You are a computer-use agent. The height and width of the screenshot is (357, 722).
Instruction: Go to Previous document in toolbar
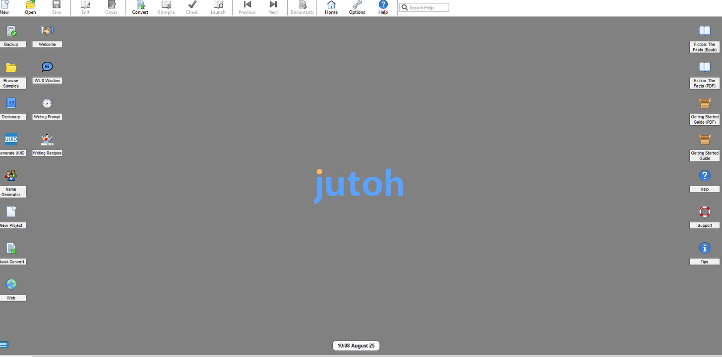click(x=247, y=4)
